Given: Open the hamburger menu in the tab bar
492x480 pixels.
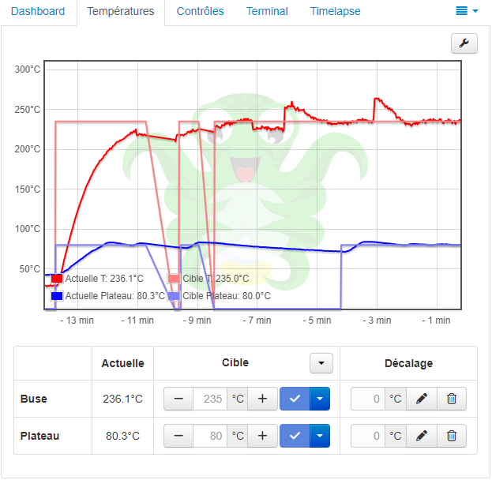Looking at the screenshot, I should coord(467,11).
